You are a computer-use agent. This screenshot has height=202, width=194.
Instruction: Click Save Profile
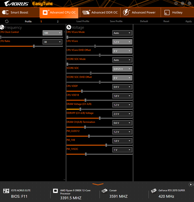click(x=116, y=21)
